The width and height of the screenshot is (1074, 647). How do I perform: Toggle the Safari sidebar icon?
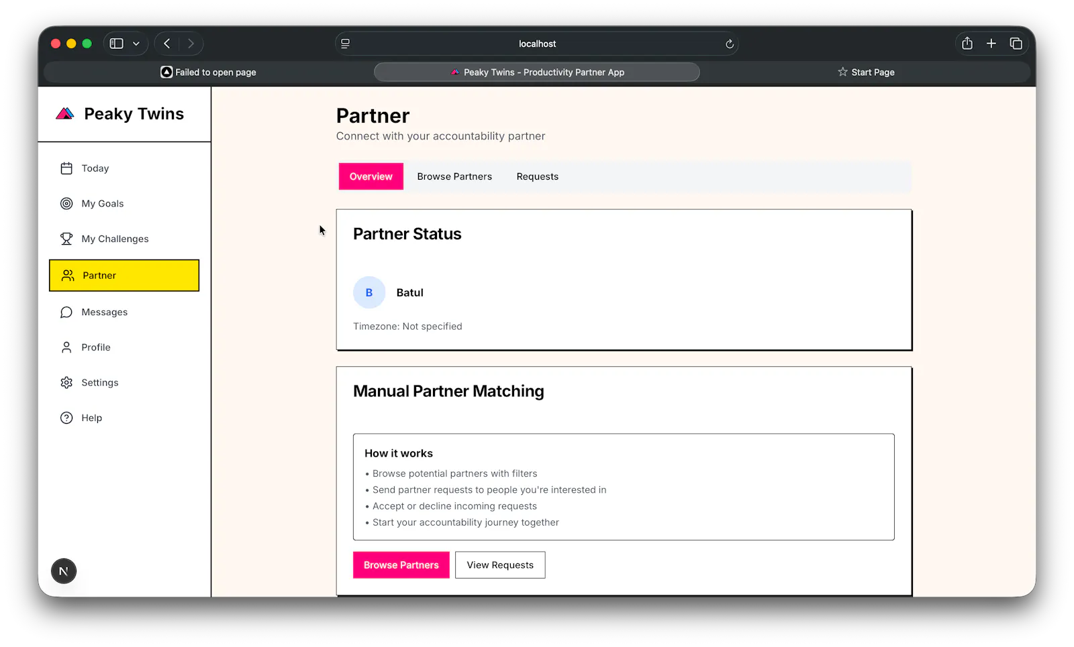[x=117, y=44]
